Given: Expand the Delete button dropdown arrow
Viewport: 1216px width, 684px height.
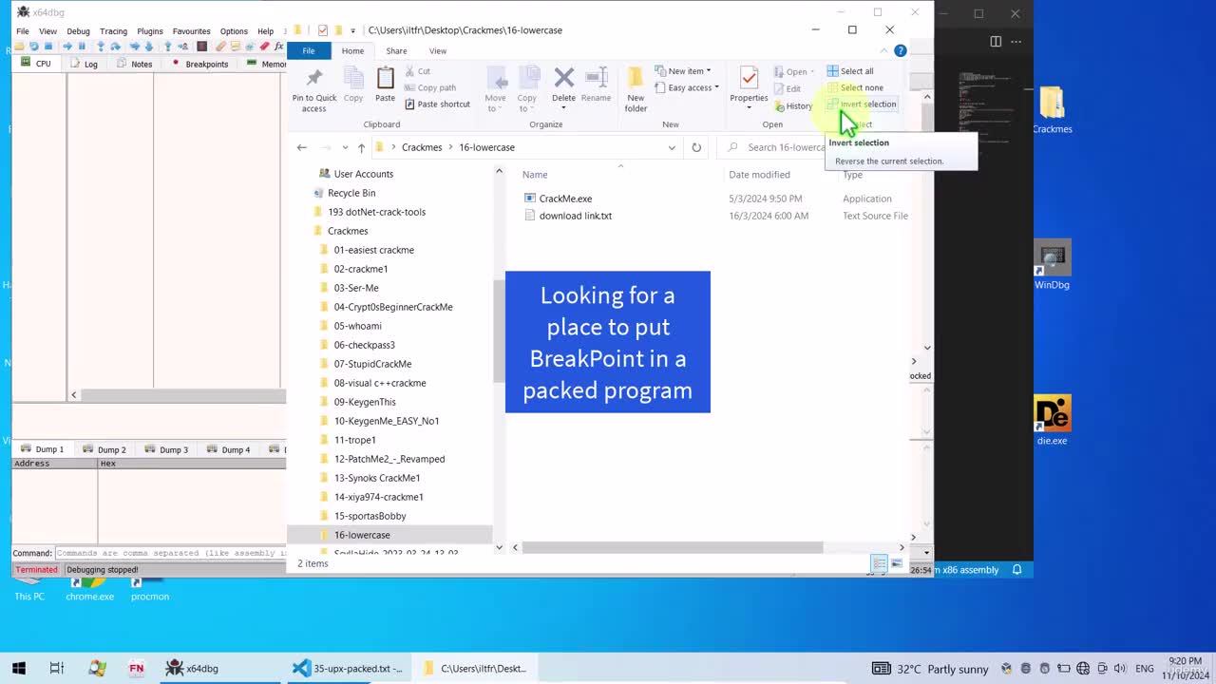Looking at the screenshot, I should [x=563, y=107].
